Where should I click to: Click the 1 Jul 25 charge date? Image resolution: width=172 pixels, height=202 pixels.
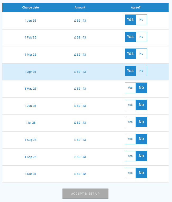[x=31, y=123]
